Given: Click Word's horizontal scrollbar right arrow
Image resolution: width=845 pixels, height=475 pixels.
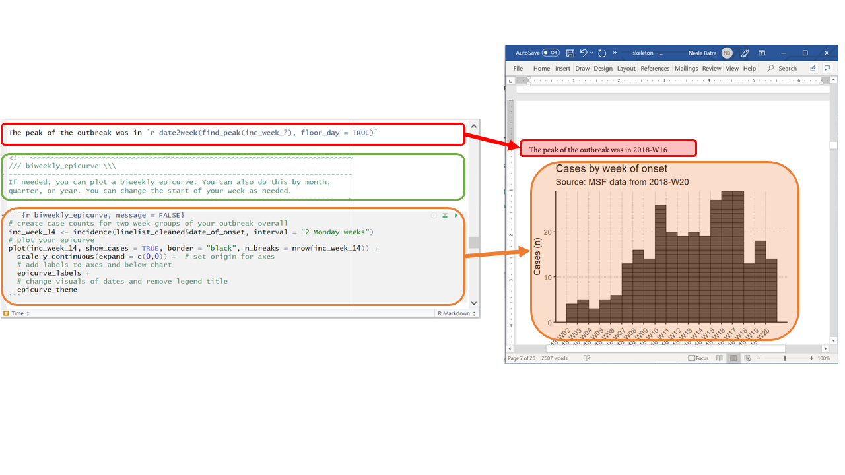Looking at the screenshot, I should click(x=825, y=348).
